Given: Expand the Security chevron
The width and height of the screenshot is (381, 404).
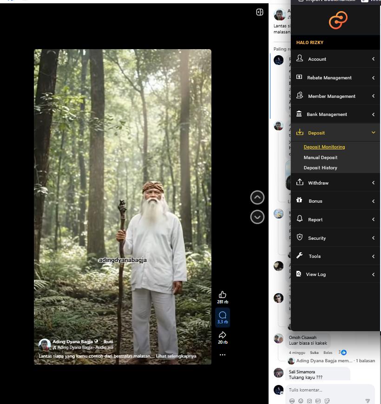Looking at the screenshot, I should (373, 238).
